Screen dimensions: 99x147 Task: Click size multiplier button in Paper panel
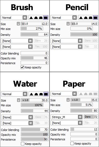pos(68,100)
